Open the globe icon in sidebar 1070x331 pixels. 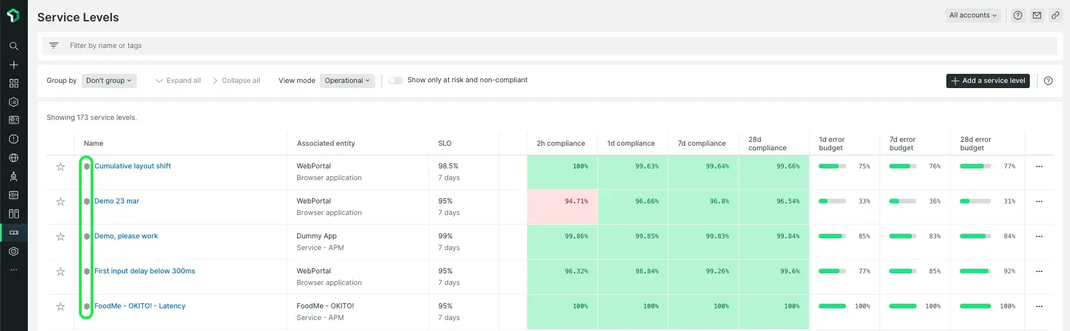click(x=14, y=157)
